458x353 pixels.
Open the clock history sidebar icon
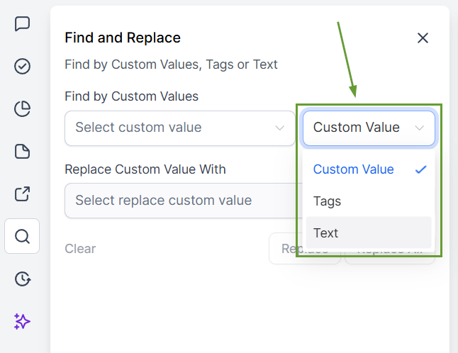(22, 279)
